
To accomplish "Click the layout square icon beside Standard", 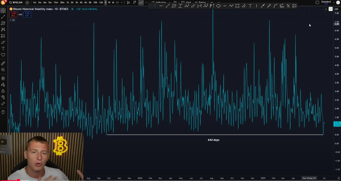I will tap(317, 2).
